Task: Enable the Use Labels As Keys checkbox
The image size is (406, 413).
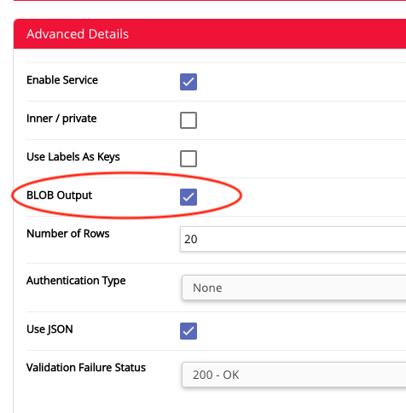Action: coord(188,159)
